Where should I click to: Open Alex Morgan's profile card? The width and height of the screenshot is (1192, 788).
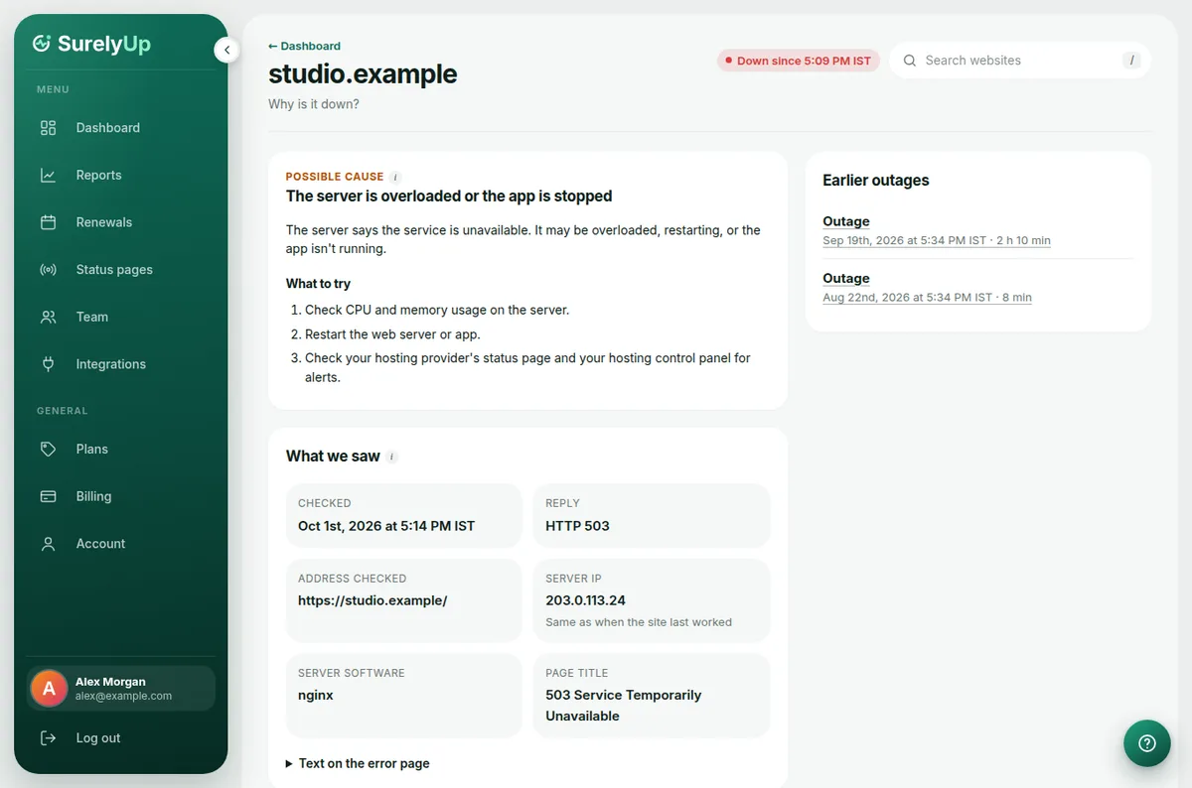tap(121, 689)
